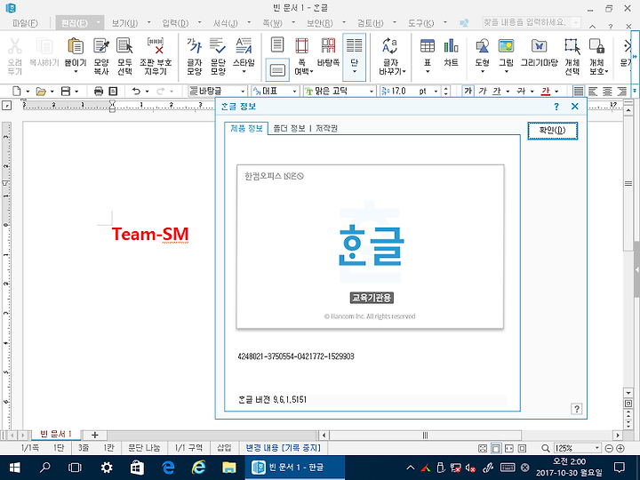Image resolution: width=640 pixels, height=480 pixels.
Task: Open Windows Start menu
Action: click(x=15, y=468)
